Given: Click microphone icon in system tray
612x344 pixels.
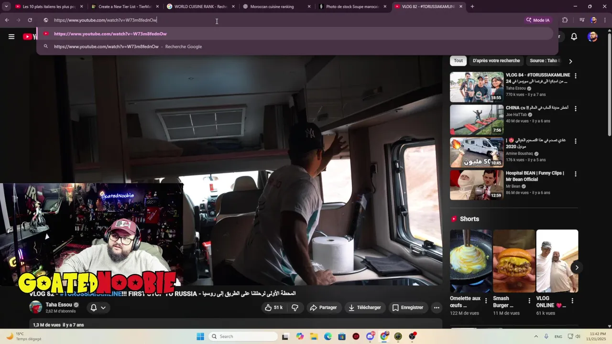Looking at the screenshot, I should coord(546,336).
